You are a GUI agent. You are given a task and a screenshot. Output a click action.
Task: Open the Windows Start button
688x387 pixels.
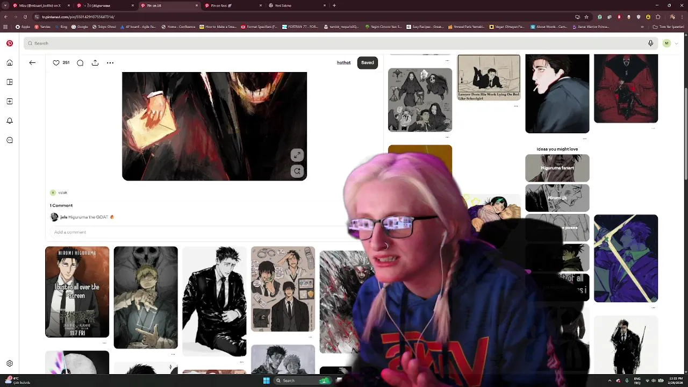(266, 381)
